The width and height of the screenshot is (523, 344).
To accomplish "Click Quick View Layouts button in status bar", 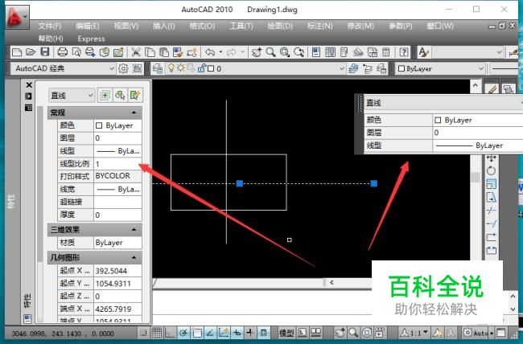I will [303, 333].
